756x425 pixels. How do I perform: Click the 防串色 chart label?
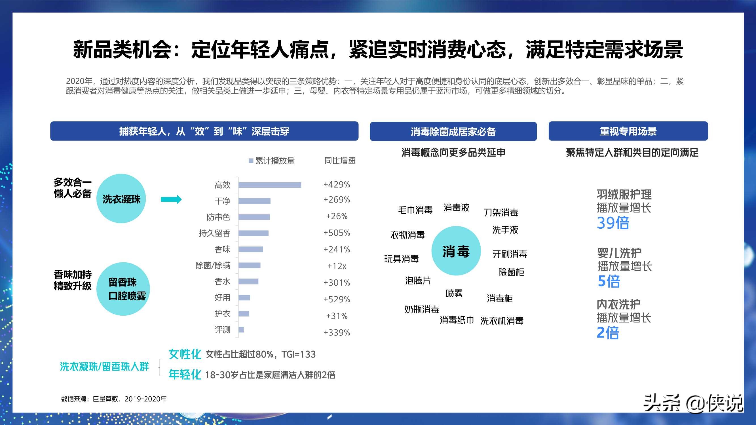click(x=218, y=217)
